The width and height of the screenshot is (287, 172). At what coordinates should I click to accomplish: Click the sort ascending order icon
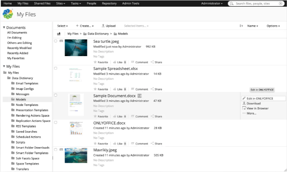tap(241, 26)
